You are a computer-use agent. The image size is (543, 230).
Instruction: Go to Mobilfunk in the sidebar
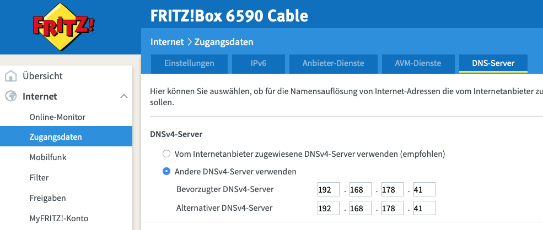click(48, 157)
